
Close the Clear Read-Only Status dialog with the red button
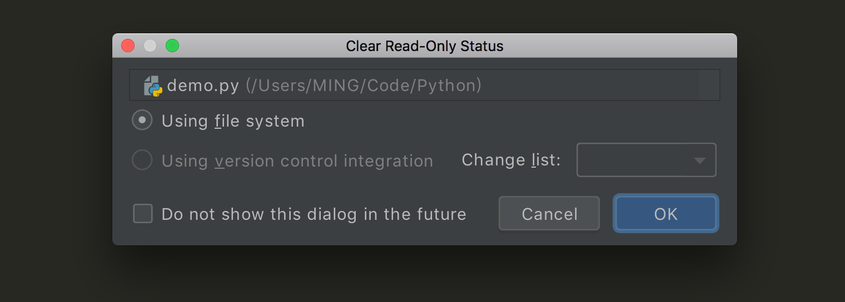pyautogui.click(x=128, y=46)
